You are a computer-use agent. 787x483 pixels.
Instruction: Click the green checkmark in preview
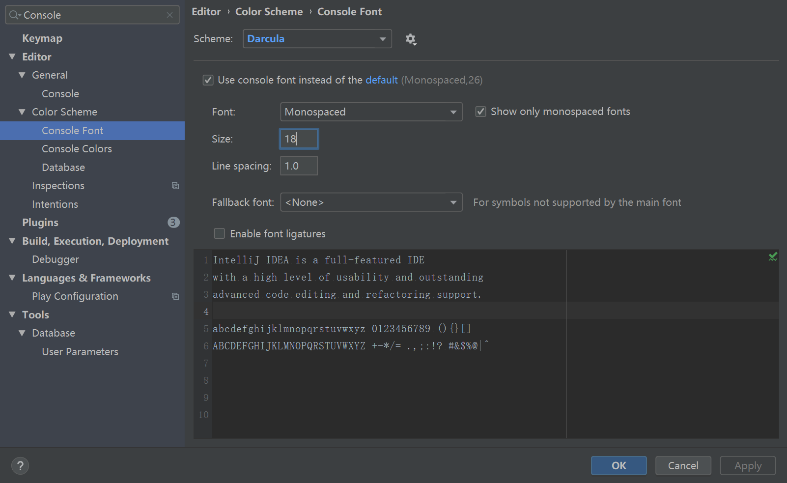tap(773, 257)
